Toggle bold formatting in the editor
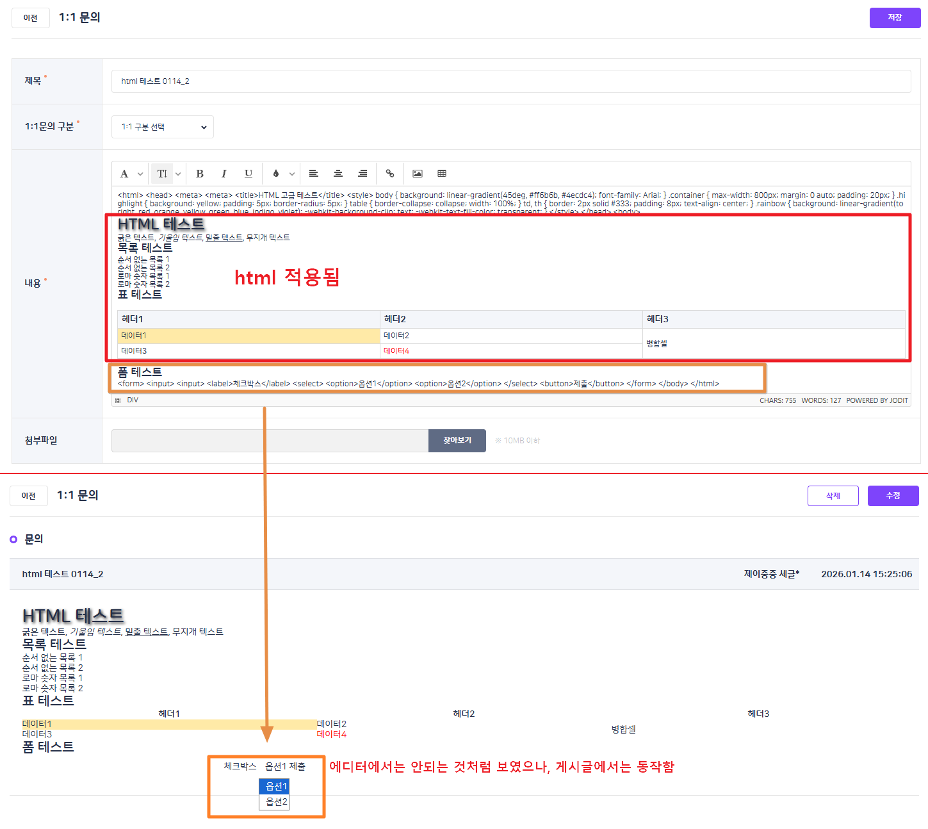 click(x=200, y=174)
